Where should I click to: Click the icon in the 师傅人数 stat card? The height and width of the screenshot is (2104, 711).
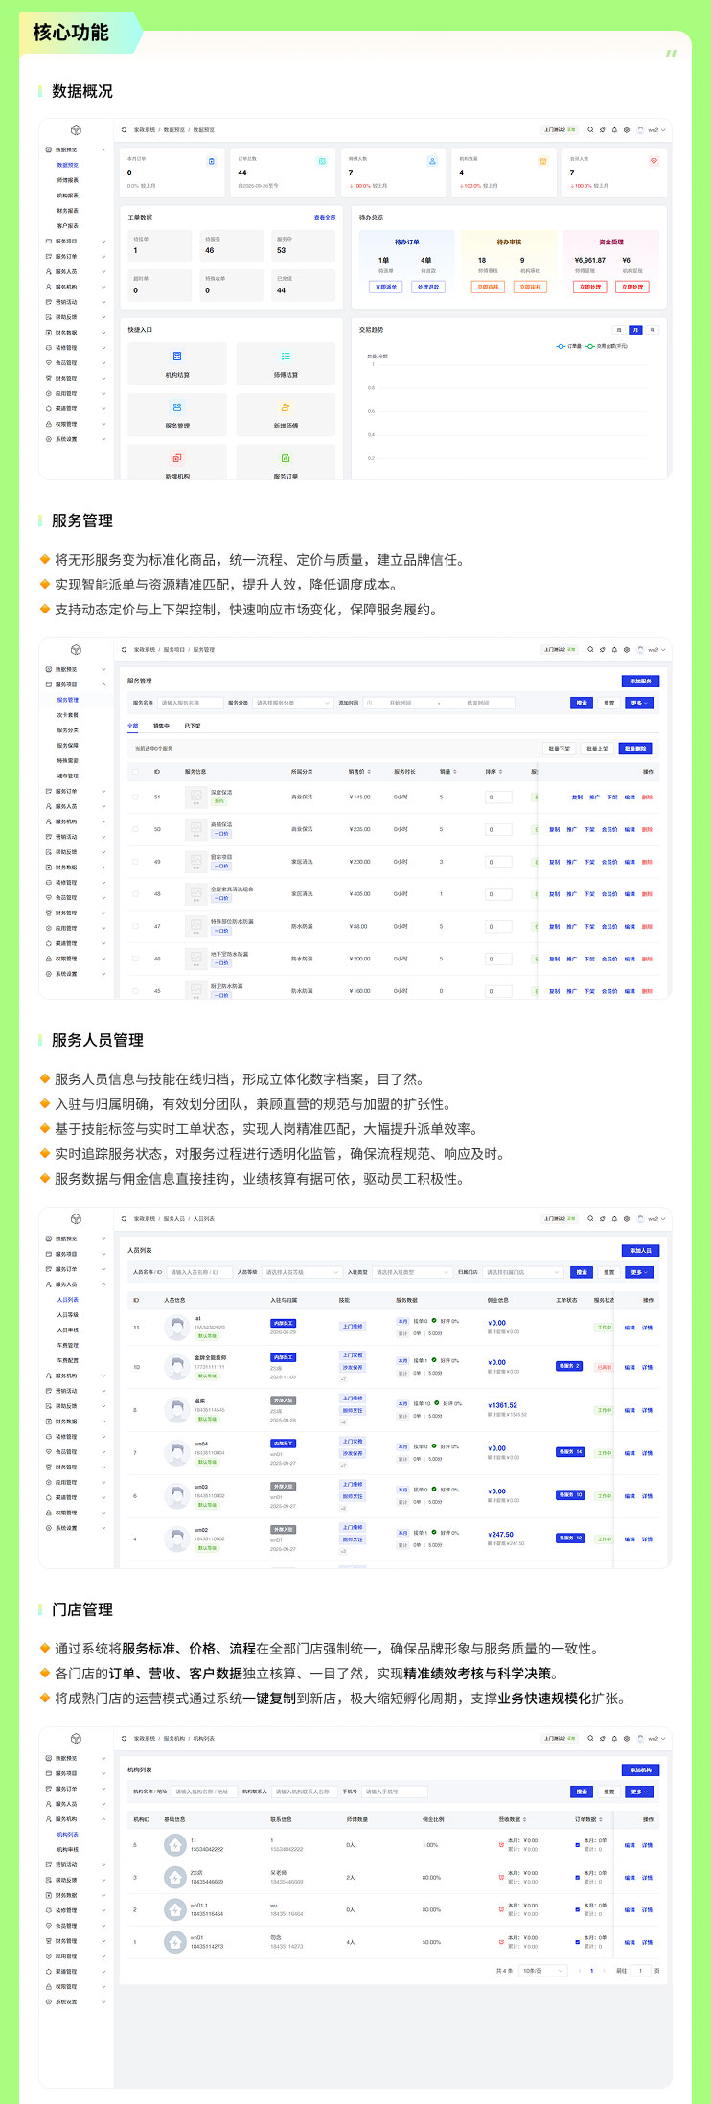[432, 161]
